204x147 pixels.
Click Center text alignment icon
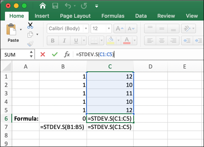click(x=162, y=40)
